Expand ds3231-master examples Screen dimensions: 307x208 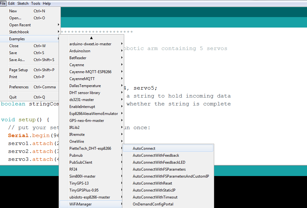coord(91,100)
